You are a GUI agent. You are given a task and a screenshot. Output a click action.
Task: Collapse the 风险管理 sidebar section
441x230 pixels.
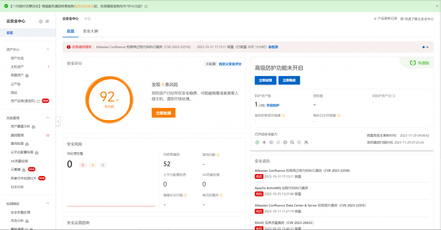pos(48,118)
